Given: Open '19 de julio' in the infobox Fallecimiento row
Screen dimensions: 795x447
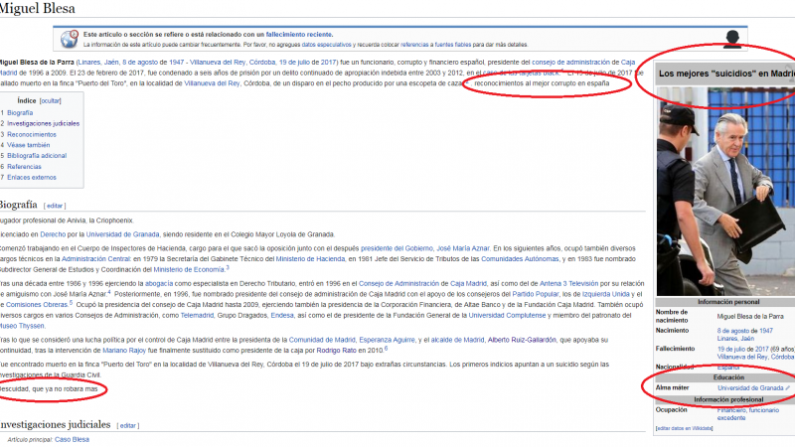Looking at the screenshot, I should (731, 350).
